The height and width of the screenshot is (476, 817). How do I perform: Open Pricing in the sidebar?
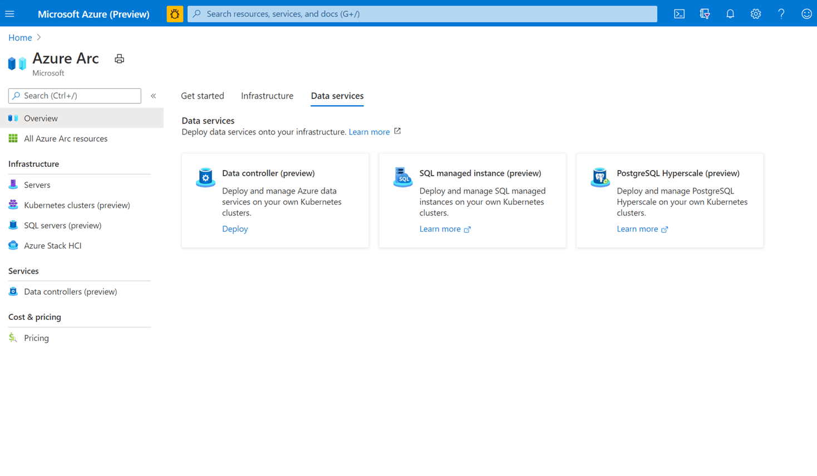pos(36,338)
